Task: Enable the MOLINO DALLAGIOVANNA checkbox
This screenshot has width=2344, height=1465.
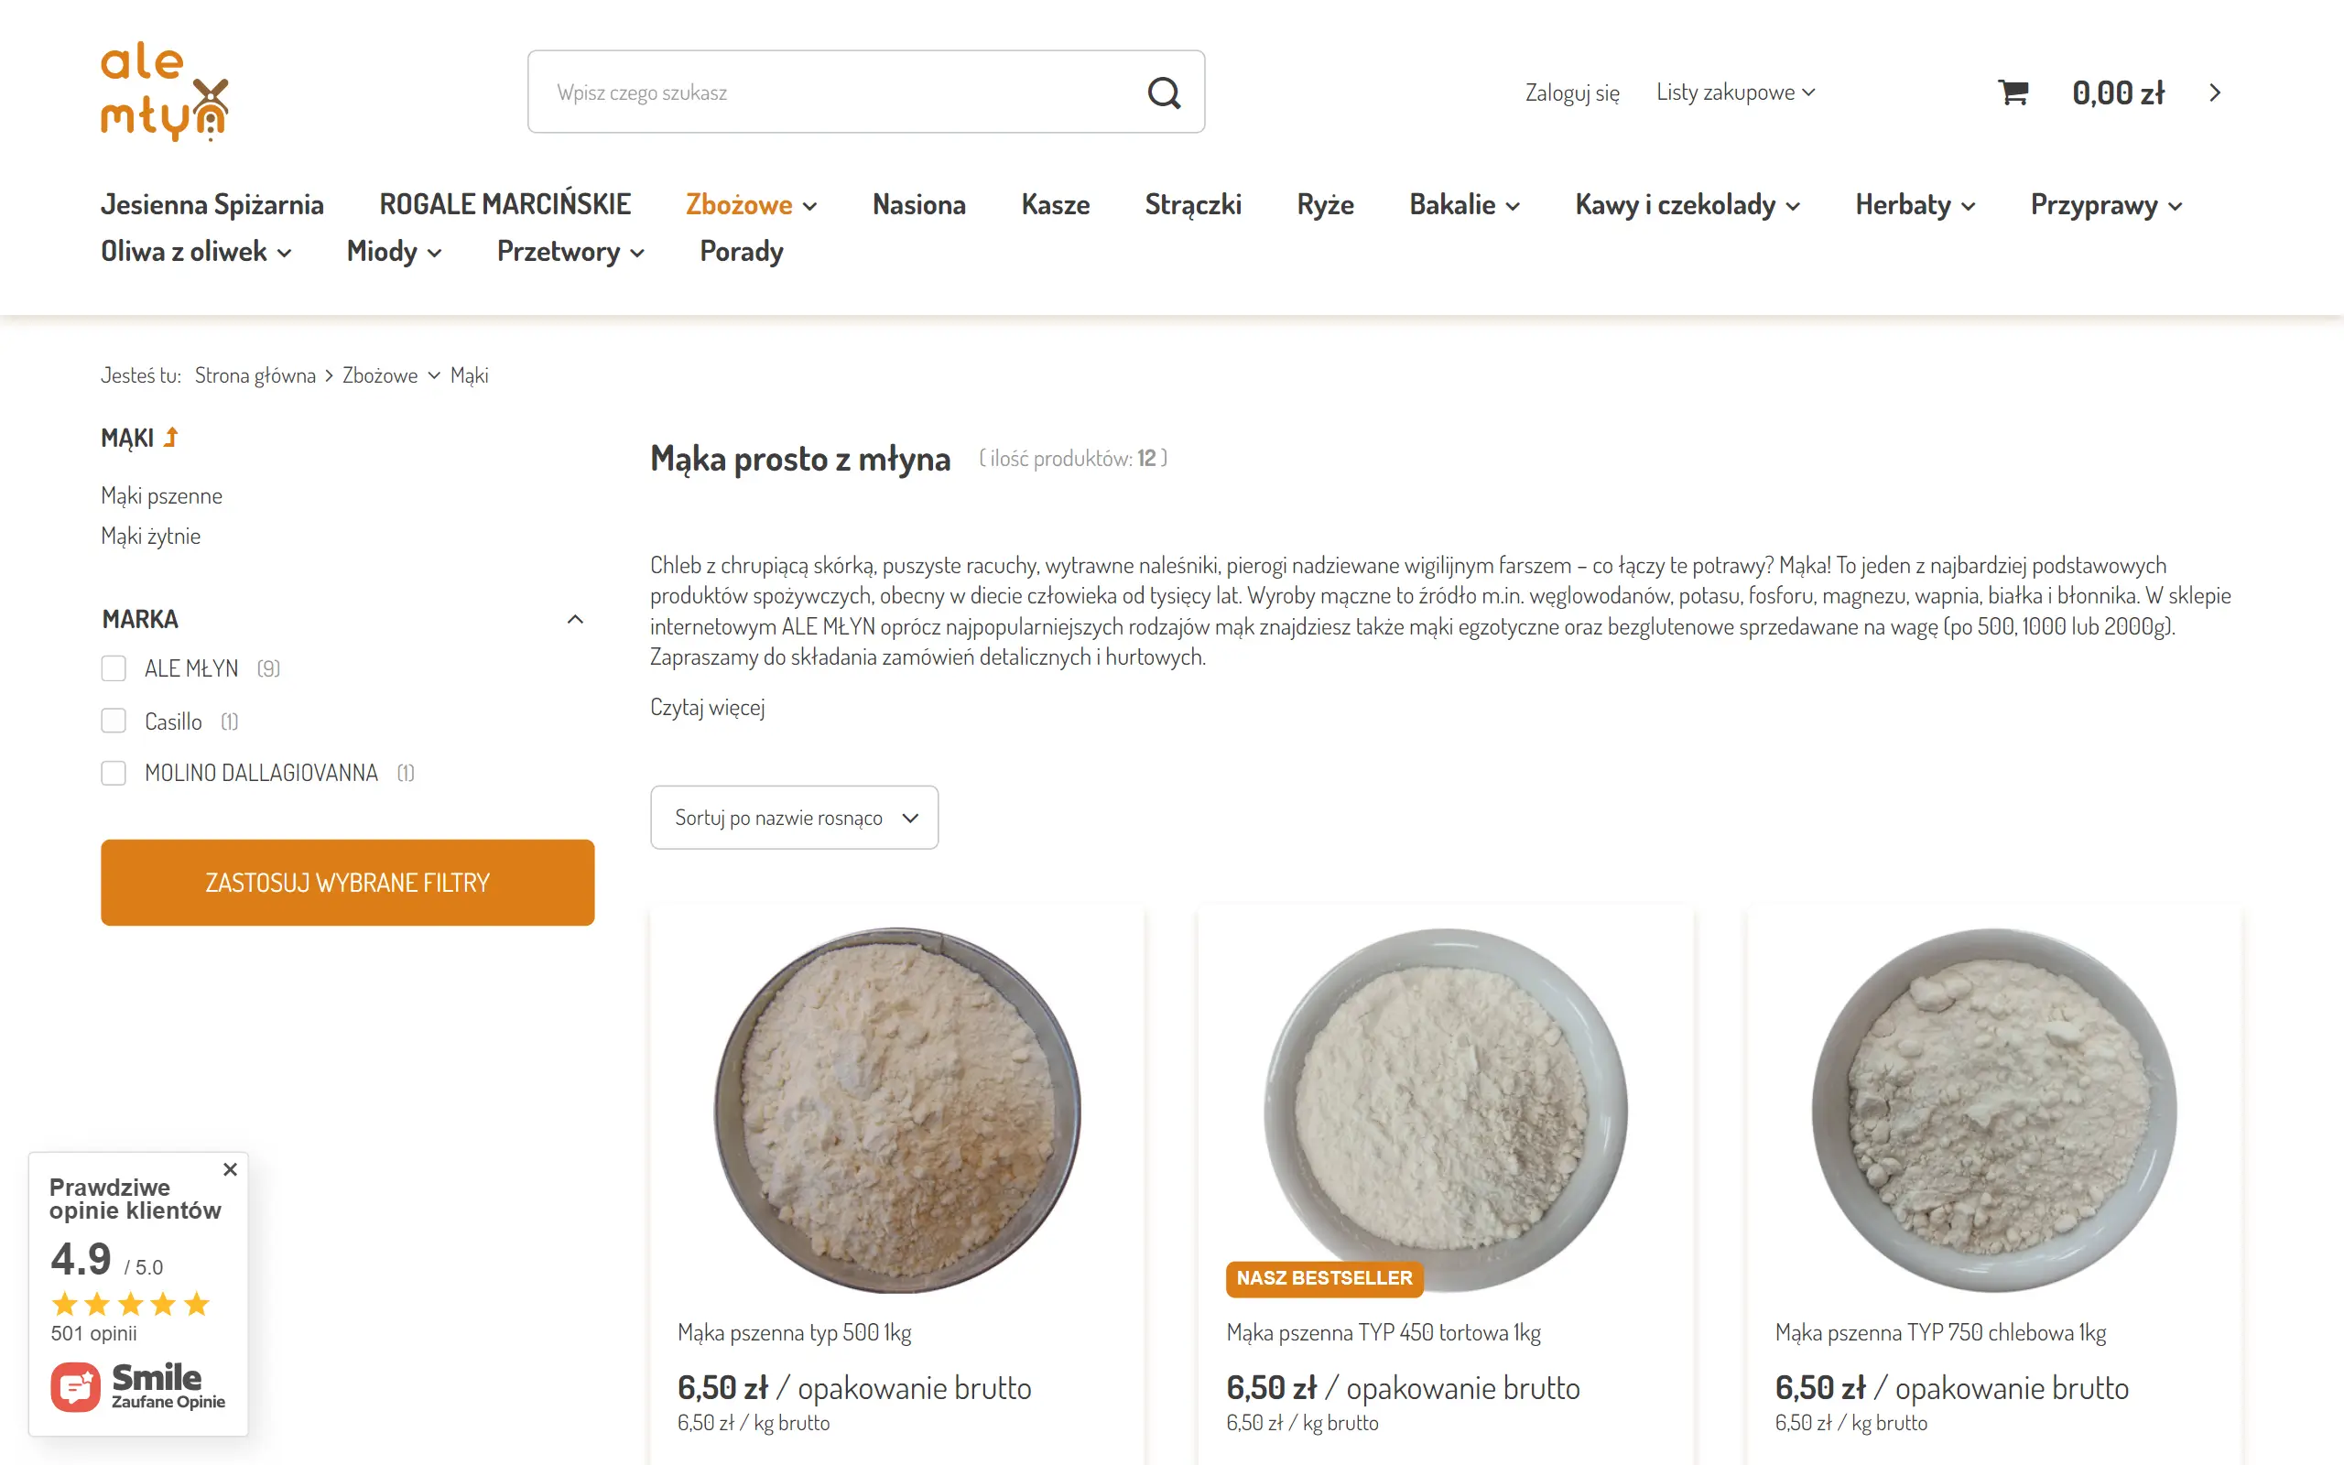Action: (x=114, y=773)
